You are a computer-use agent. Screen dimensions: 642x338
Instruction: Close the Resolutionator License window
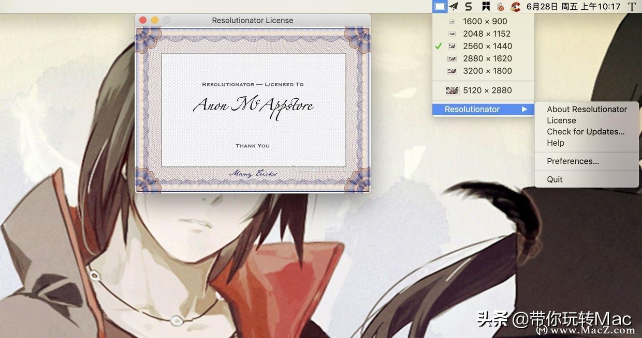143,20
